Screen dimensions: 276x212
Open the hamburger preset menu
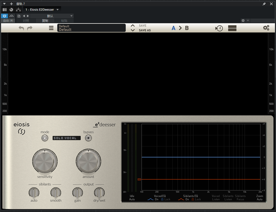pos(51,28)
